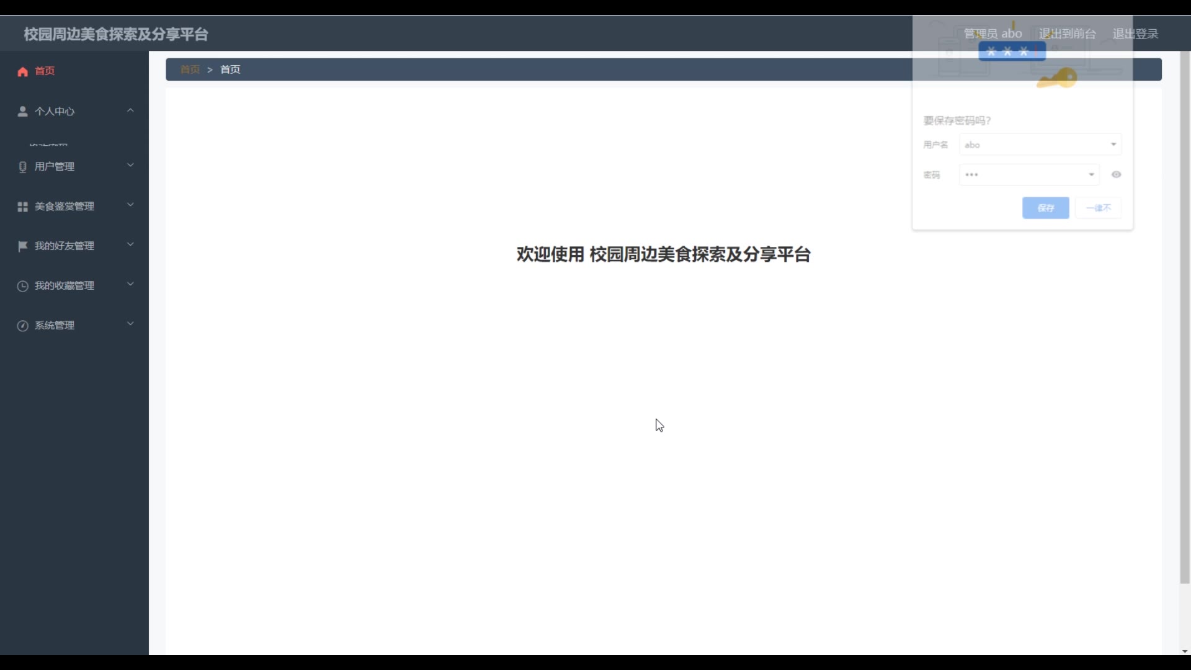Click the grid icon for 美食鉴赏管理
This screenshot has width=1191, height=670.
23,207
